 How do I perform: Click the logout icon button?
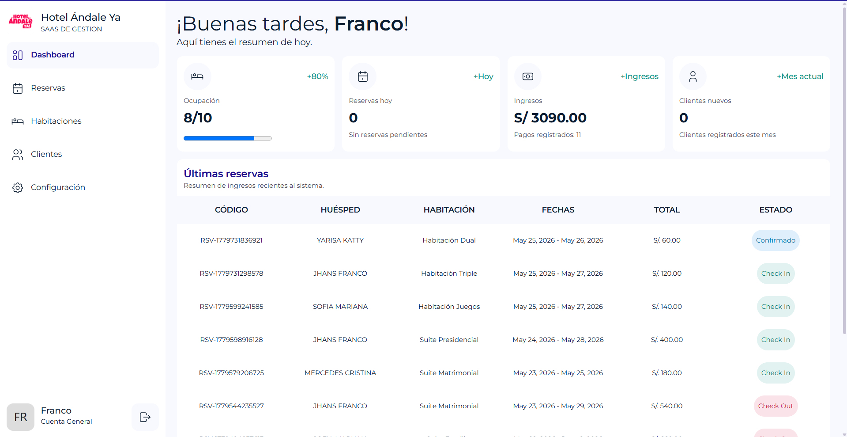pos(145,417)
